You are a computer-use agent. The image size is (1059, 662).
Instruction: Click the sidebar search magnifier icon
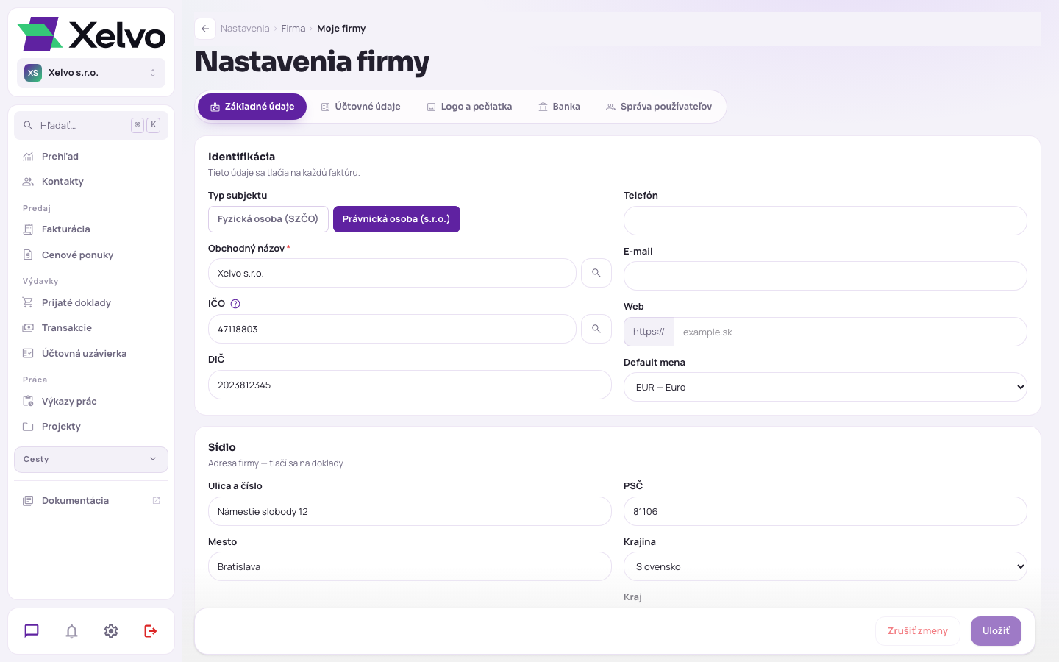[x=28, y=126]
